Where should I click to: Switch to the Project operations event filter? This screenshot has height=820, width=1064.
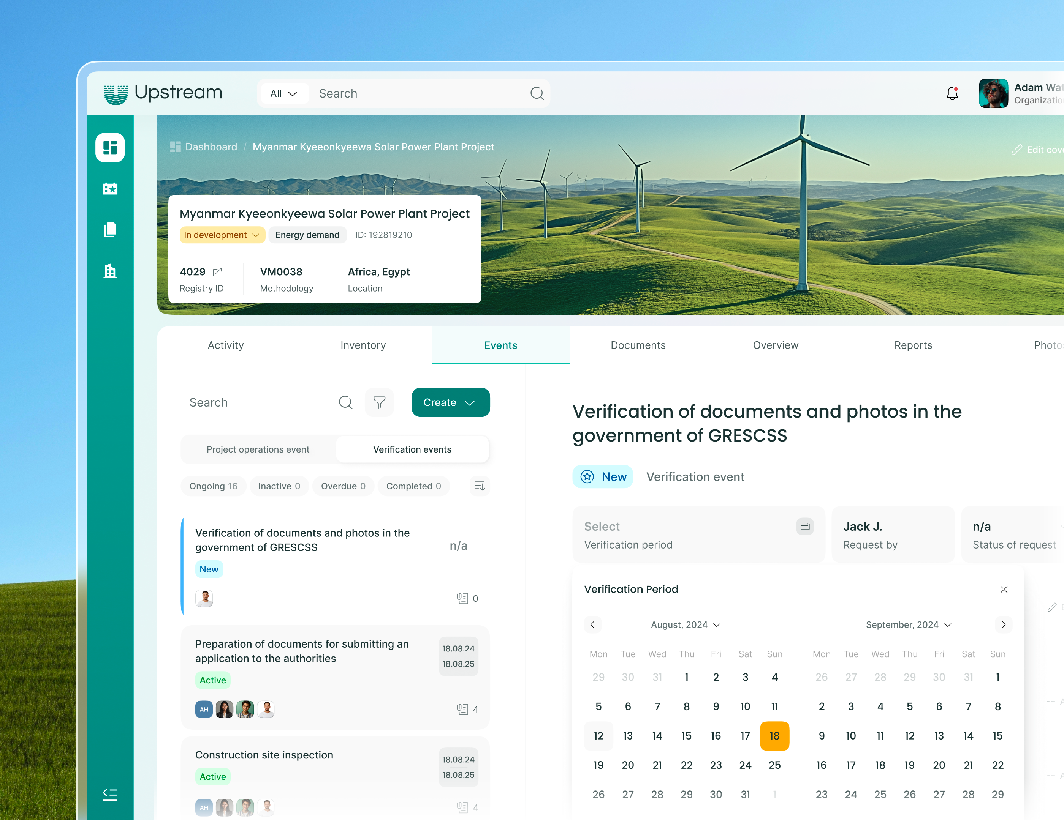point(258,449)
